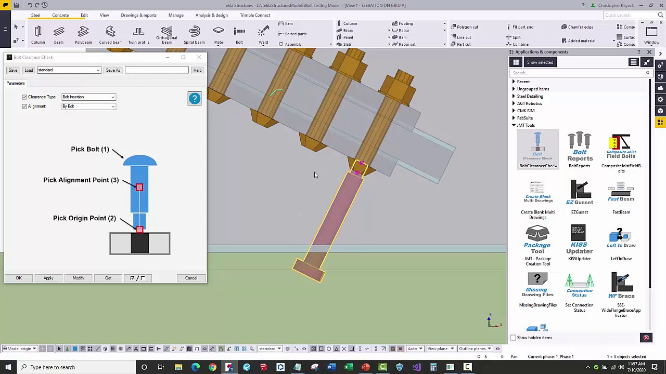Open the FastBeam tool

(621, 197)
